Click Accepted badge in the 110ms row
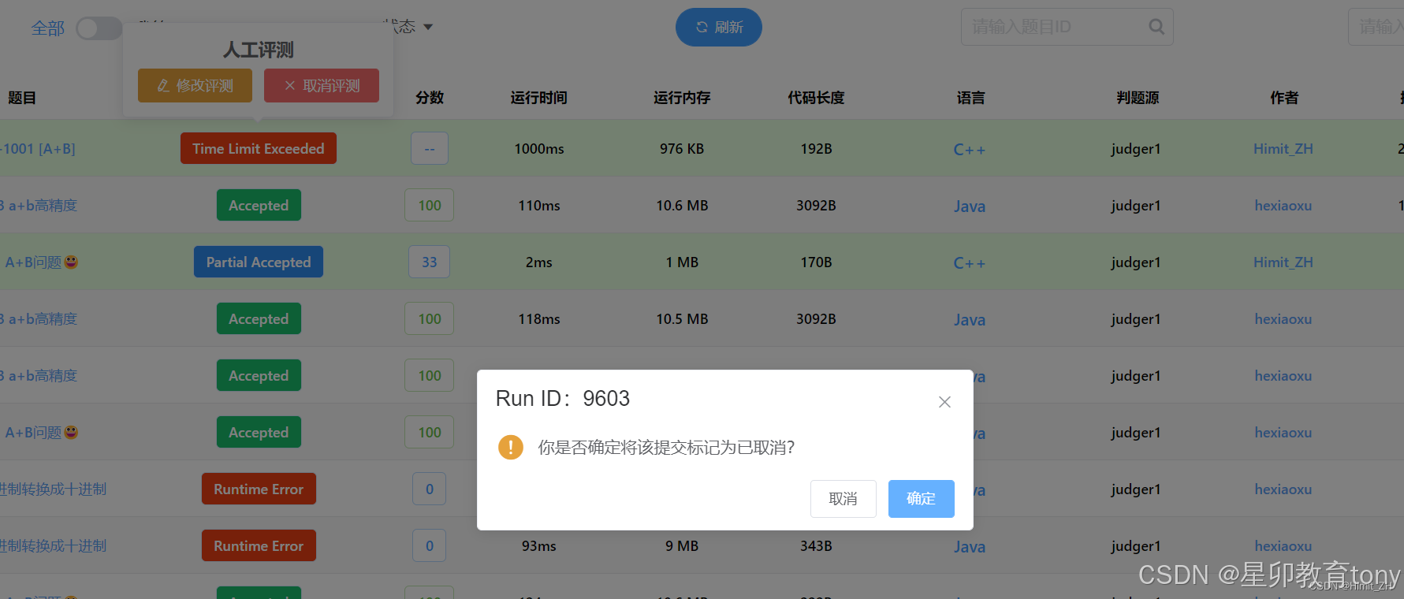Viewport: 1404px width, 599px height. click(259, 205)
